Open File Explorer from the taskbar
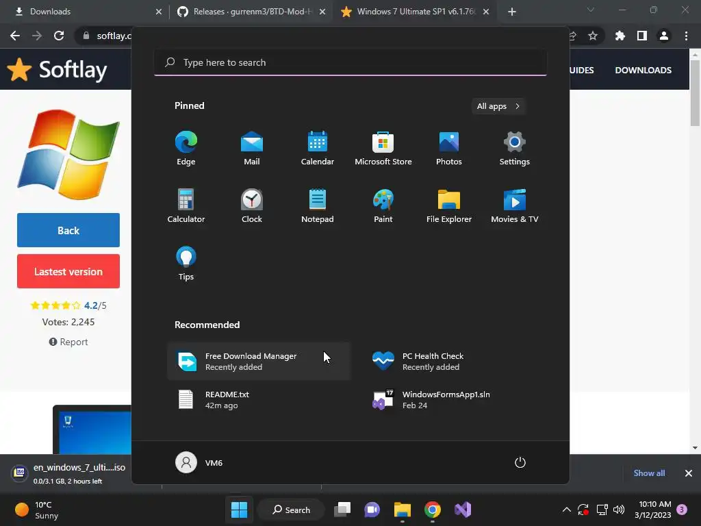The height and width of the screenshot is (526, 701). [x=403, y=510]
